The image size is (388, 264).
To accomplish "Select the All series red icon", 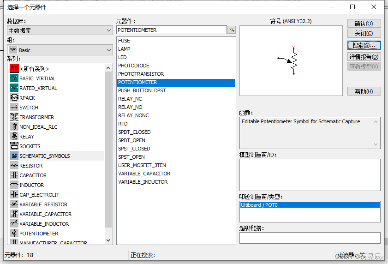I will 14,68.
